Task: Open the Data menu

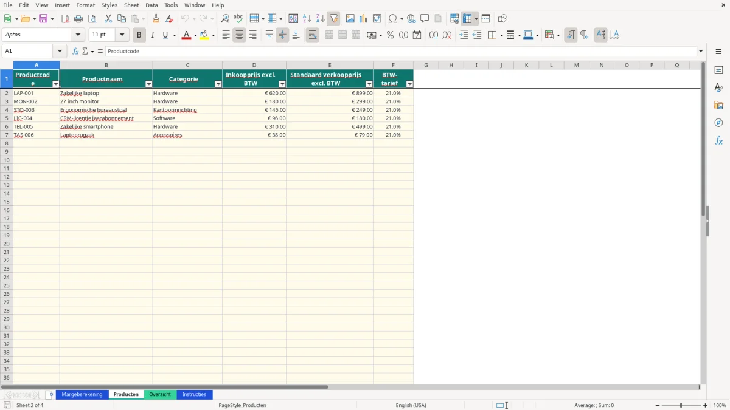Action: point(151,5)
